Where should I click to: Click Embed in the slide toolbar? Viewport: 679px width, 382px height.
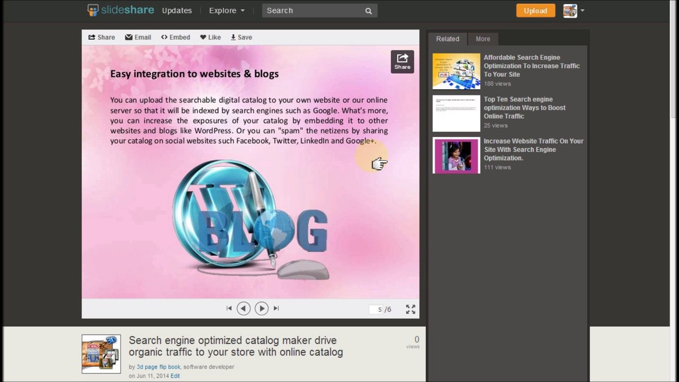(x=176, y=37)
